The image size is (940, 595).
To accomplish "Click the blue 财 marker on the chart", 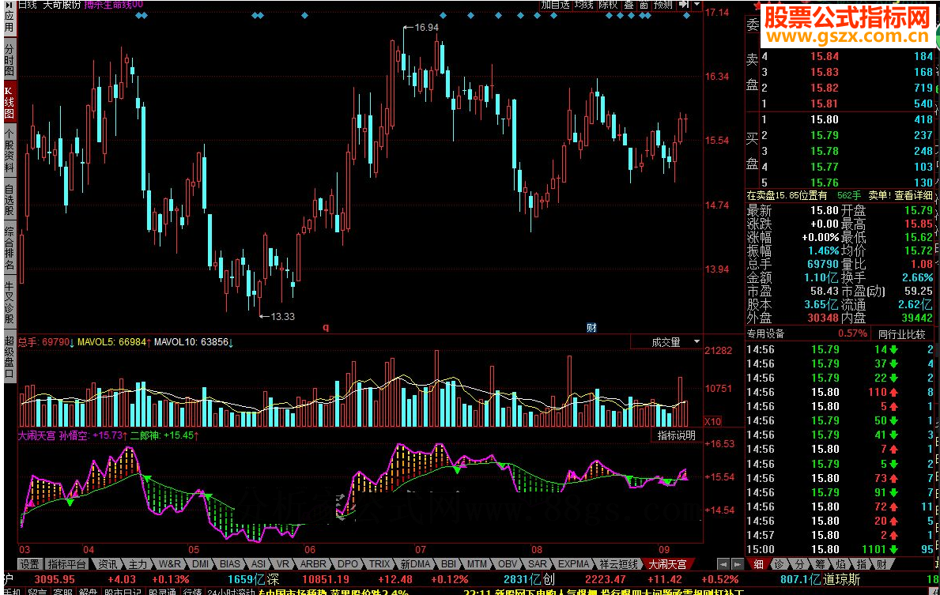I will coord(591,327).
